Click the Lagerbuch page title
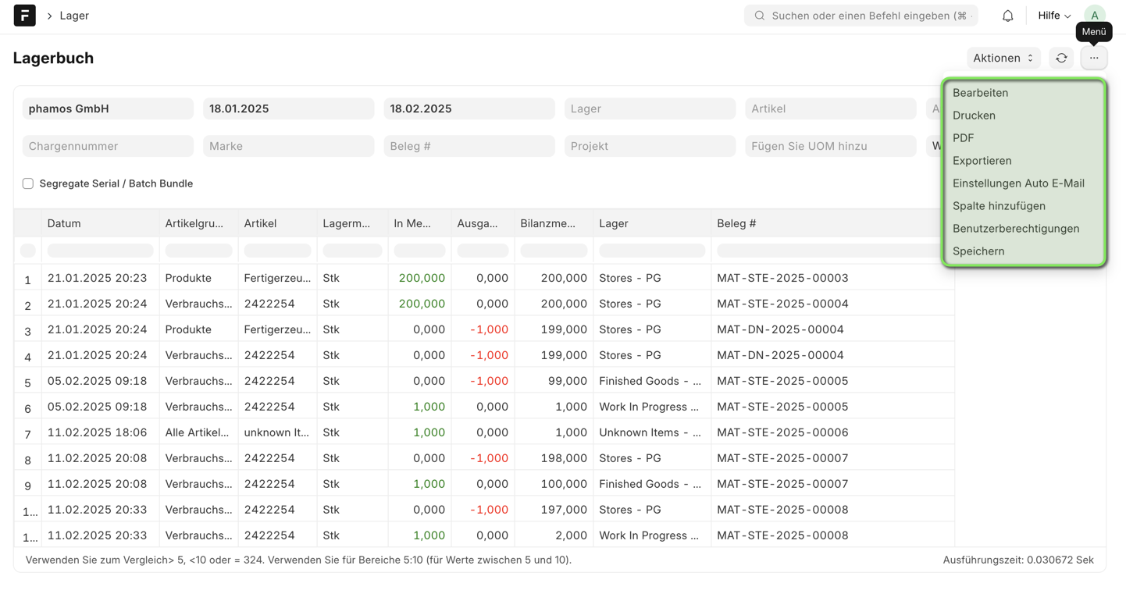 point(53,58)
